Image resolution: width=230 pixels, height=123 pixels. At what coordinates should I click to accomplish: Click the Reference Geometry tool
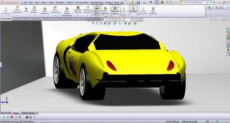coord(88,10)
